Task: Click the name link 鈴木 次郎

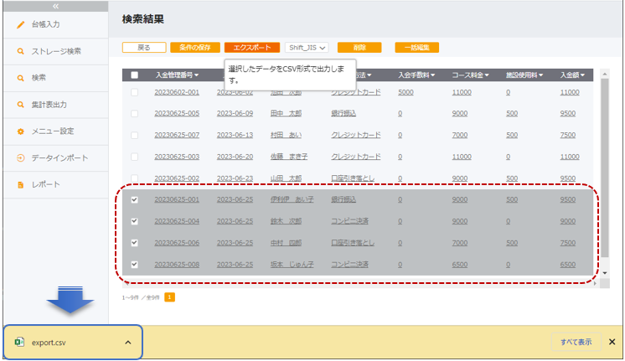Action: (286, 221)
